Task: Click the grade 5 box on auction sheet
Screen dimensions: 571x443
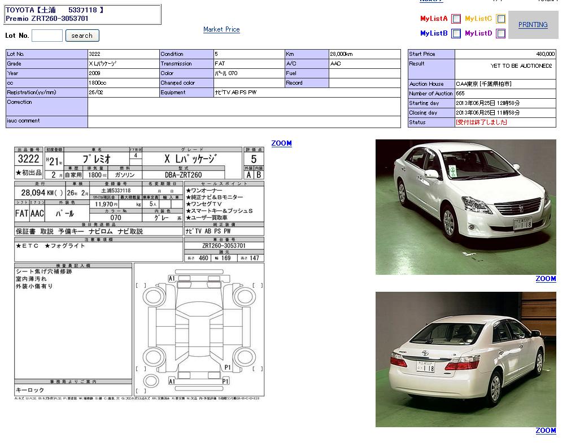Action: pyautogui.click(x=254, y=159)
